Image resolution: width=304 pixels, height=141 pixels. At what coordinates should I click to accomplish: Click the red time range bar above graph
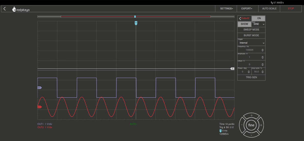click(99, 16)
